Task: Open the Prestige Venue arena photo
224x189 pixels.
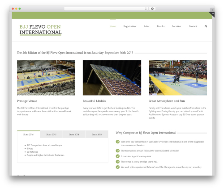Action: coord(46,78)
